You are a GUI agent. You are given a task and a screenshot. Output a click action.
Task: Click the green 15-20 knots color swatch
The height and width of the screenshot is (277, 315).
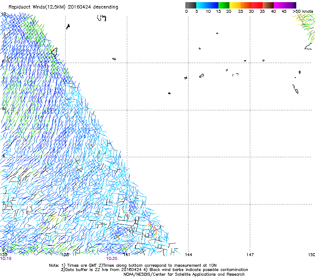pyautogui.click(x=224, y=5)
